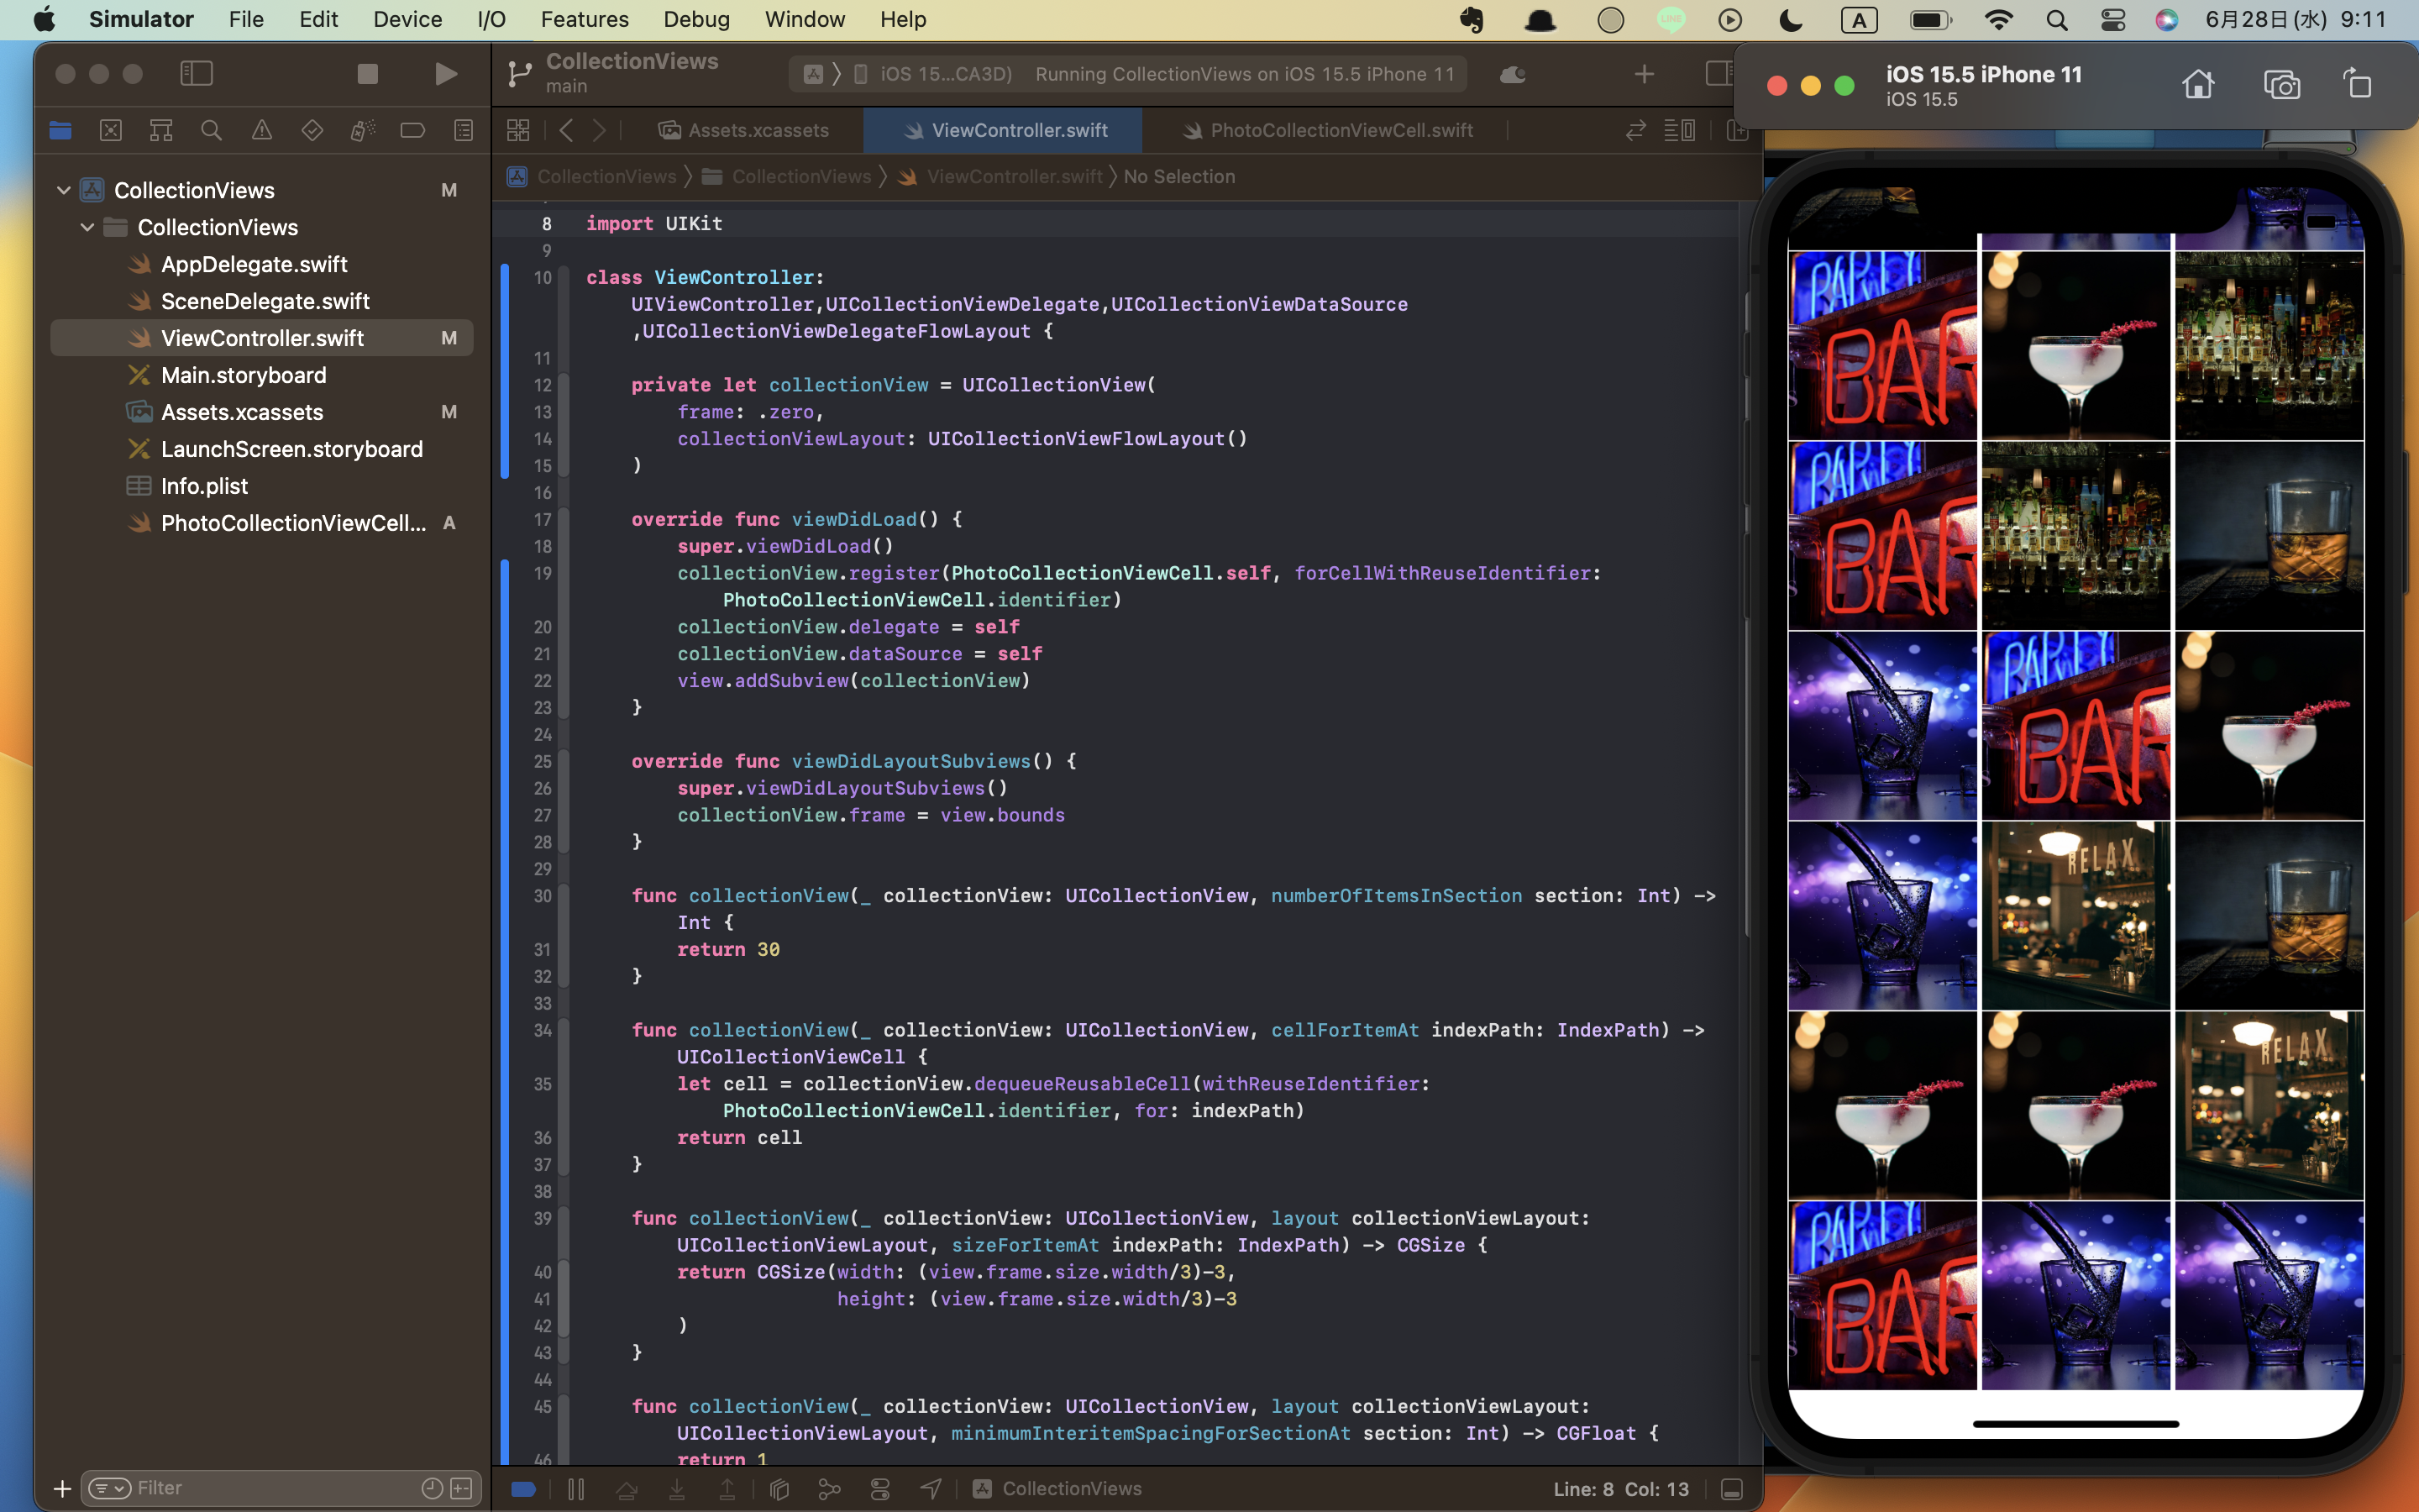2419x1512 pixels.
Task: Collapse the CollectionViews folder group
Action: pyautogui.click(x=88, y=227)
